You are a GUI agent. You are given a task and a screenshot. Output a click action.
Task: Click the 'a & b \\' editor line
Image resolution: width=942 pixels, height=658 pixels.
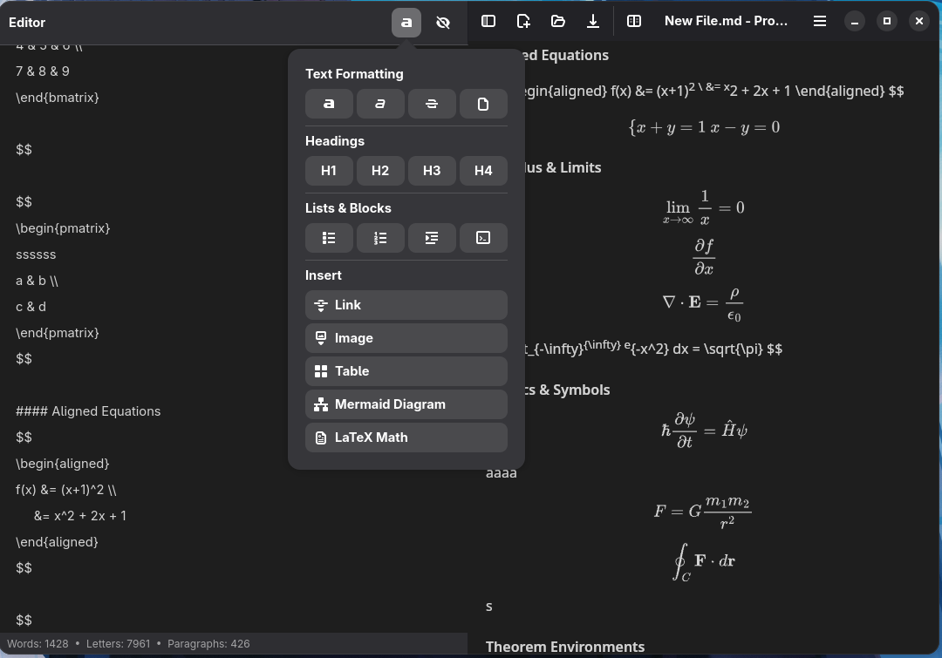tap(38, 281)
